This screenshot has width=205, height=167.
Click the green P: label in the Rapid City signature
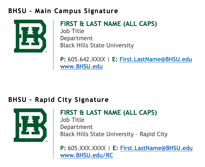63,148
